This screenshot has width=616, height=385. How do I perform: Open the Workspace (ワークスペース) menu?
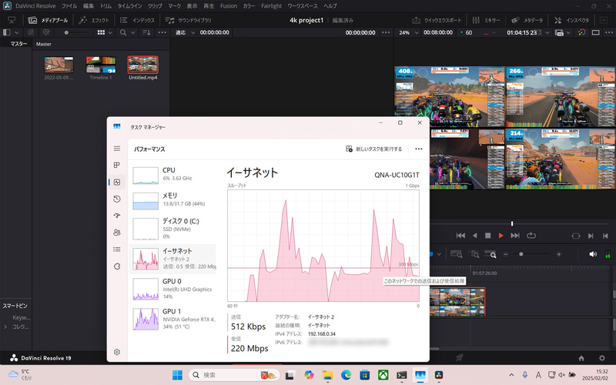click(x=303, y=6)
